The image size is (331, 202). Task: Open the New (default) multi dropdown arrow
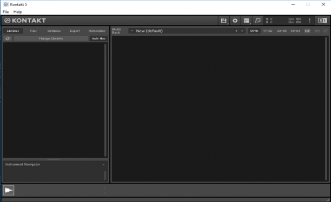point(132,31)
